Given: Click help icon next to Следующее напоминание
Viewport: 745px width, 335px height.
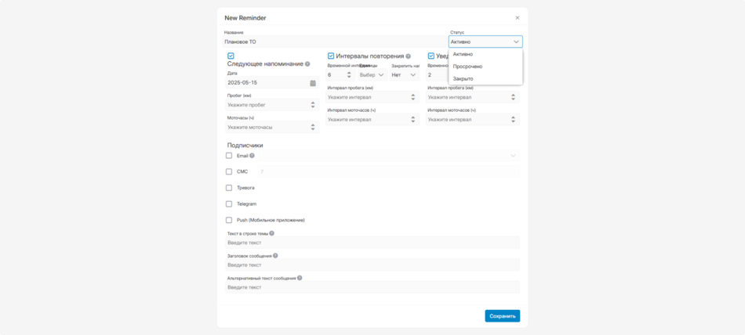Looking at the screenshot, I should pyautogui.click(x=307, y=64).
